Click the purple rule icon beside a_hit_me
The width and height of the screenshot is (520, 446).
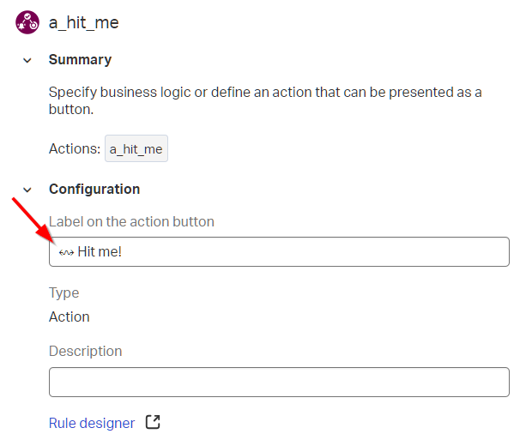pos(27,23)
